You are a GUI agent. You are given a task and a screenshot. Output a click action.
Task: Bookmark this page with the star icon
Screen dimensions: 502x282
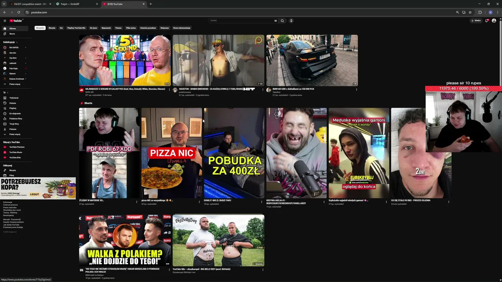[x=470, y=12]
